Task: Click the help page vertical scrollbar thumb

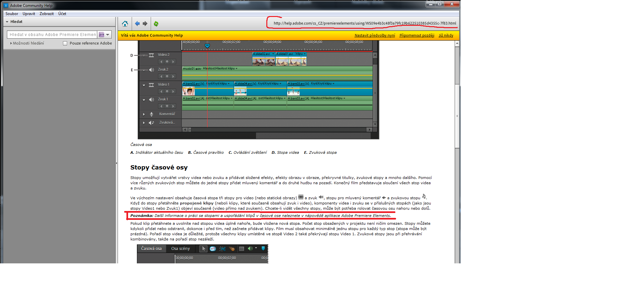Action: tap(457, 116)
